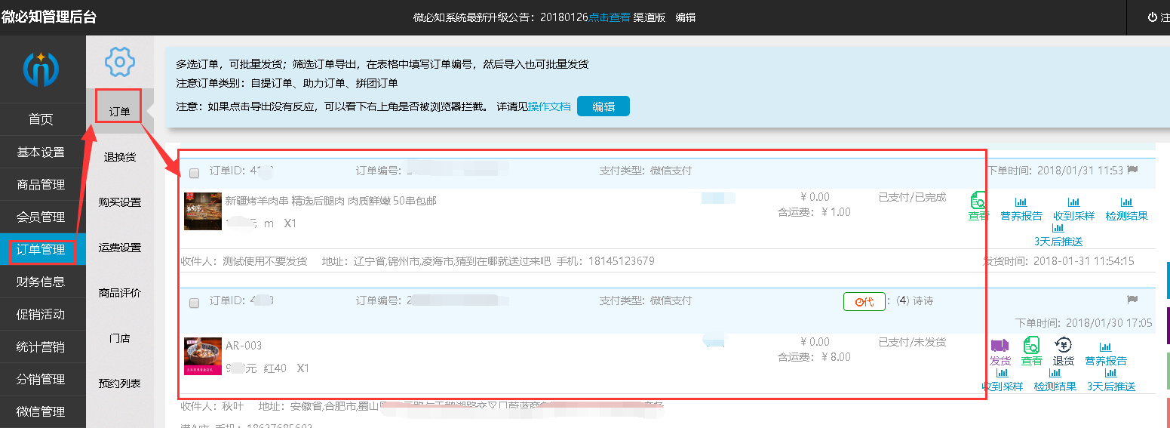Screen dimensions: 1170x428
Task: Click the AR-003 product name
Action: tap(244, 346)
